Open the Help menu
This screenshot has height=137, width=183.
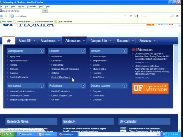coord(47,7)
